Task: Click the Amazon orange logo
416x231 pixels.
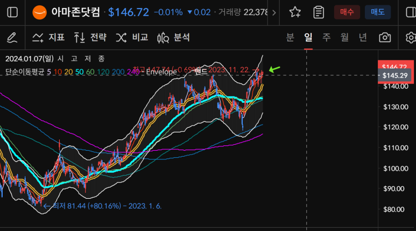Action: (x=39, y=12)
